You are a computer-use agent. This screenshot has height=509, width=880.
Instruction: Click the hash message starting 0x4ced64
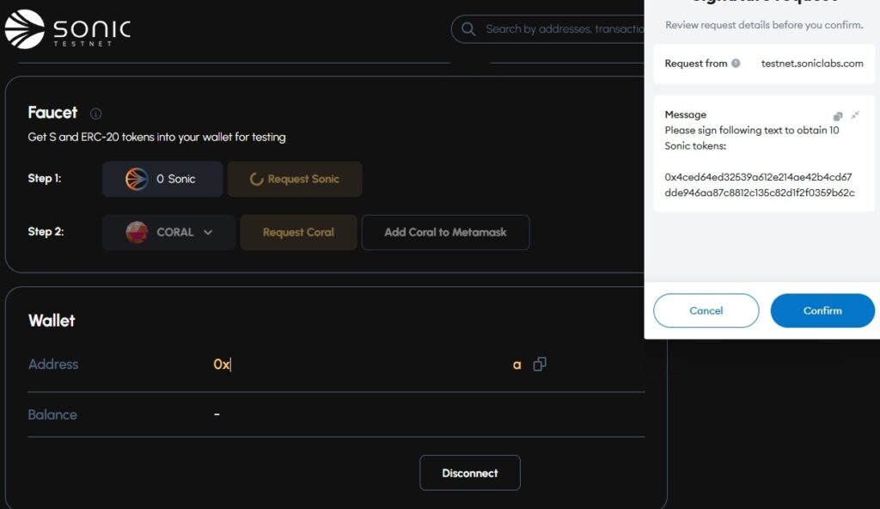pos(760,185)
